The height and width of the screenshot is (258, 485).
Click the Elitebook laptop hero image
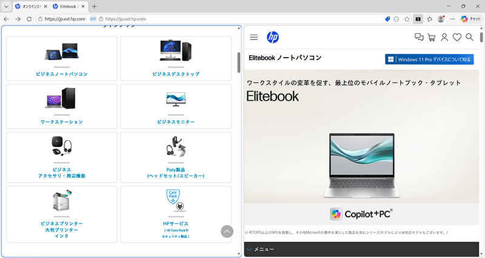coord(361,166)
